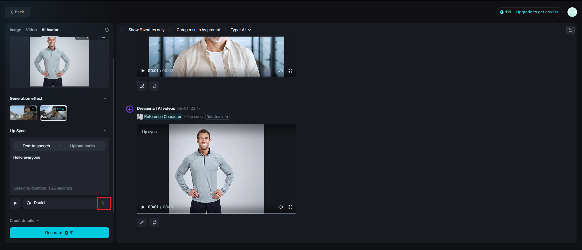Enable Show Favorites only checkbox
Image resolution: width=582 pixels, height=250 pixels.
coord(124,30)
